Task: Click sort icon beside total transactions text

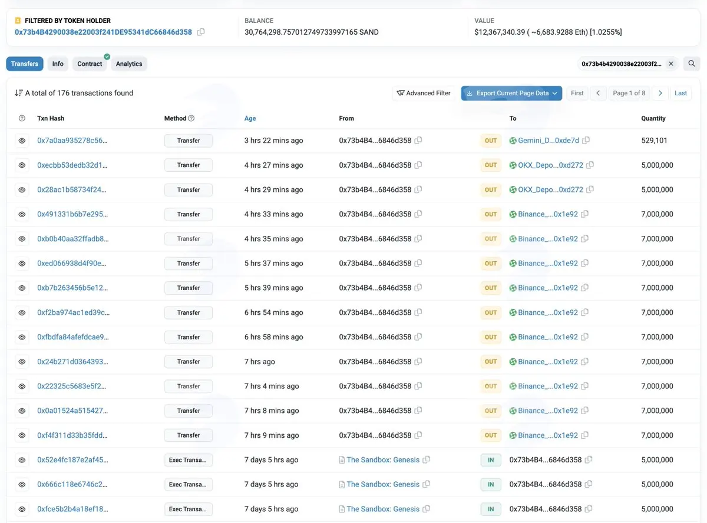Action: coord(19,93)
